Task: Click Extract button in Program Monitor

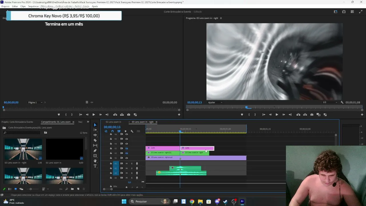Action: point(305,114)
